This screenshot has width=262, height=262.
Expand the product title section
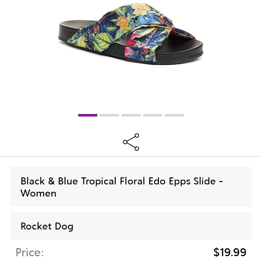tap(131, 187)
